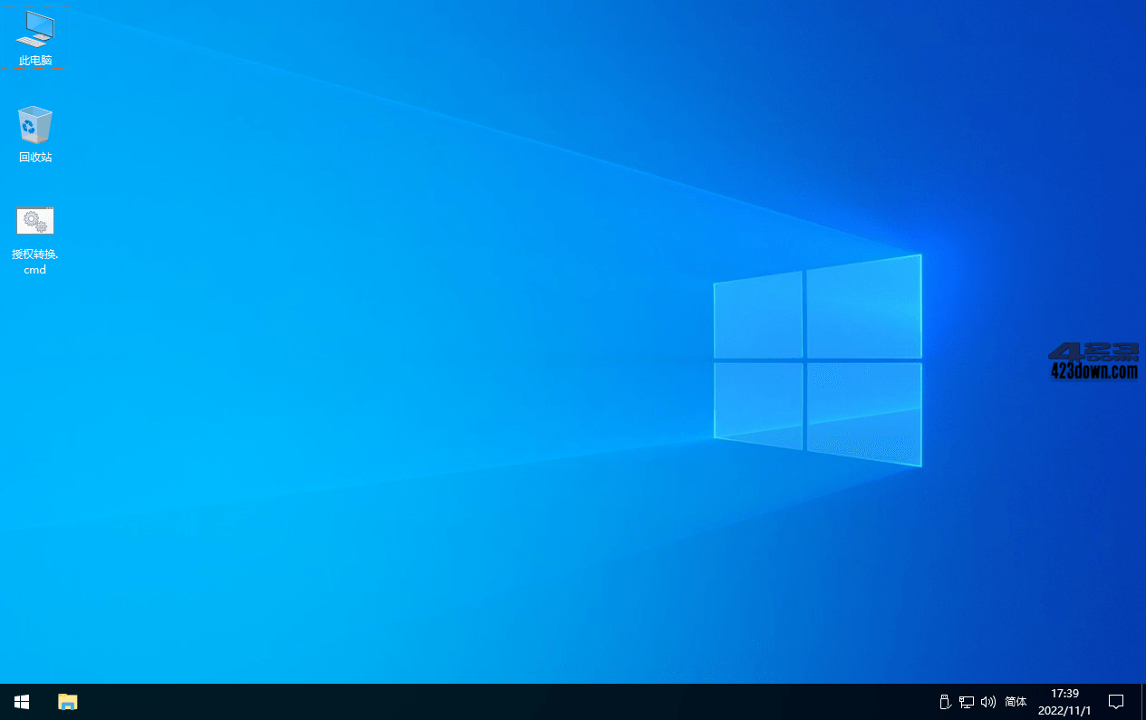This screenshot has width=1146, height=720.
Task: Show the desktop using the taskbar edge strip
Action: (1143, 702)
